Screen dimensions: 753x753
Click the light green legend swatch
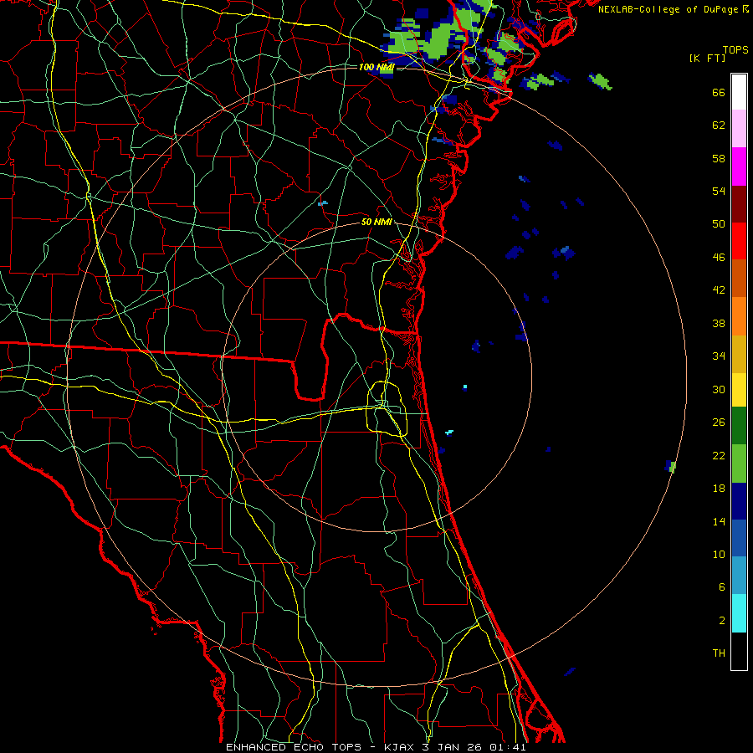coord(739,464)
